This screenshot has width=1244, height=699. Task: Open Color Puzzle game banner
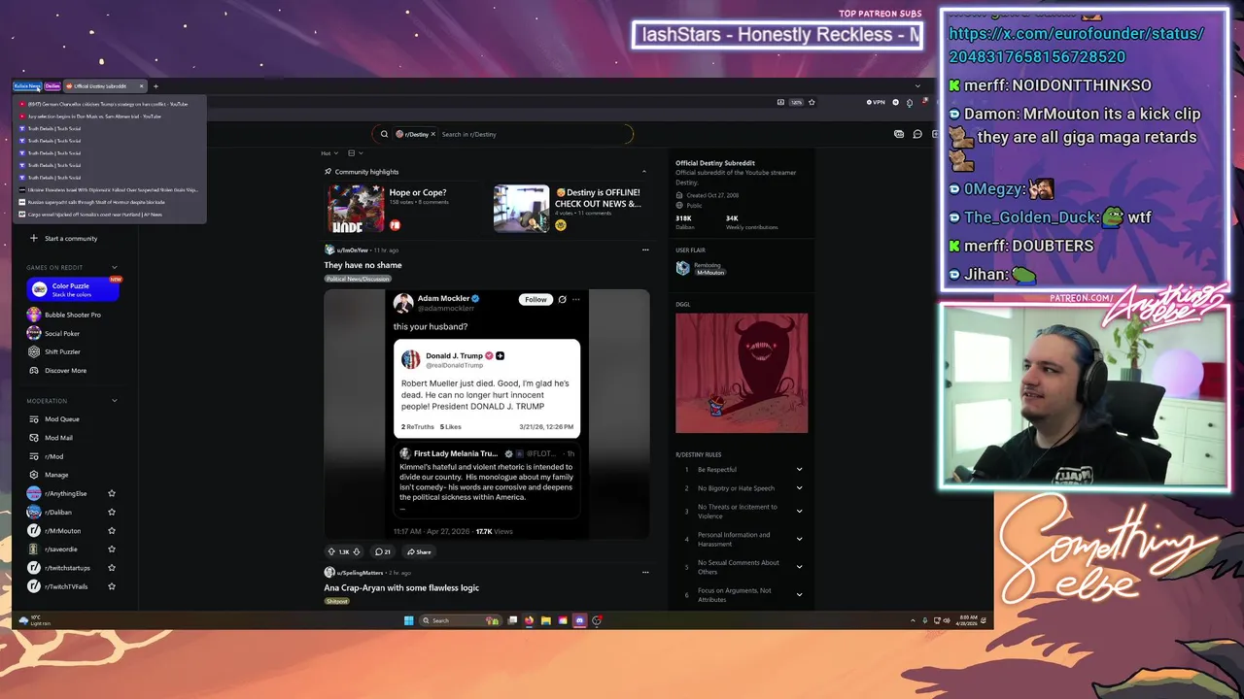(73, 289)
